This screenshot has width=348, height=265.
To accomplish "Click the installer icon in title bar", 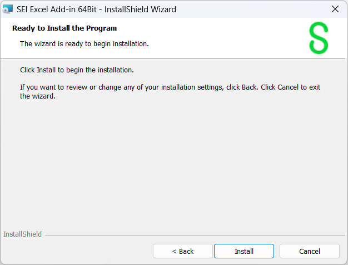I will (x=8, y=9).
